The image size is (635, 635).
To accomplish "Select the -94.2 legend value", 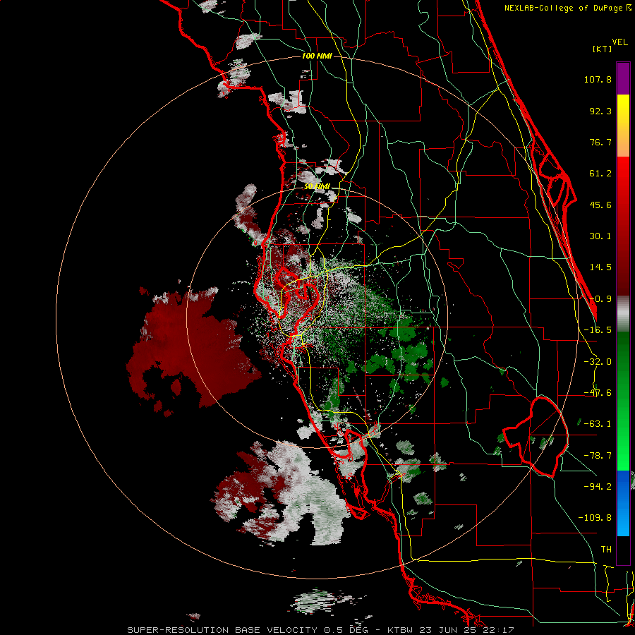I will (598, 486).
